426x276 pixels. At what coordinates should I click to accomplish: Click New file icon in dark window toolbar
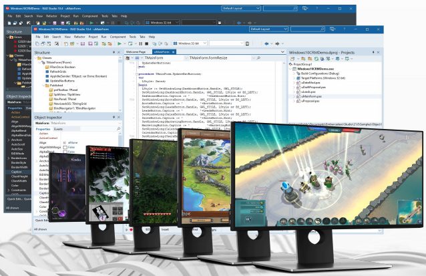point(9,23)
